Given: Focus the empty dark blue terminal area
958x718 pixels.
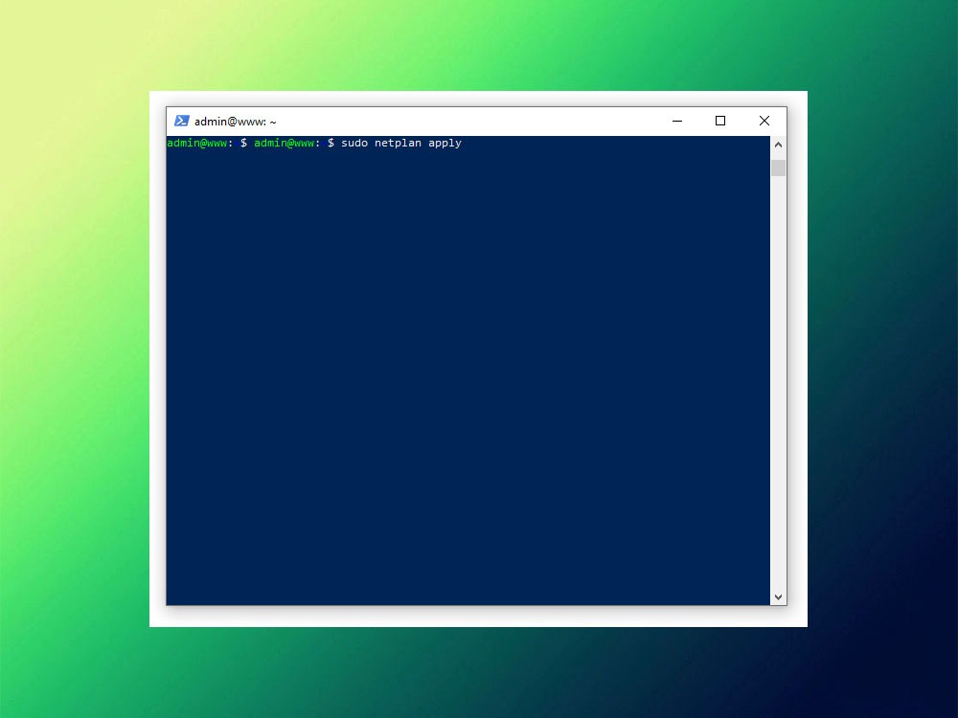Looking at the screenshot, I should 468,383.
